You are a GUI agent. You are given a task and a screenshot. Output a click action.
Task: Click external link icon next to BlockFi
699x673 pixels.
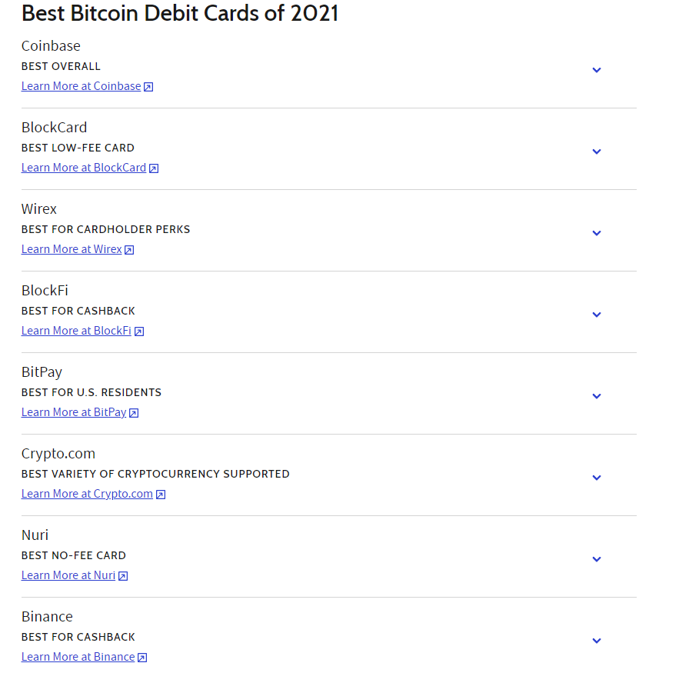tap(139, 332)
